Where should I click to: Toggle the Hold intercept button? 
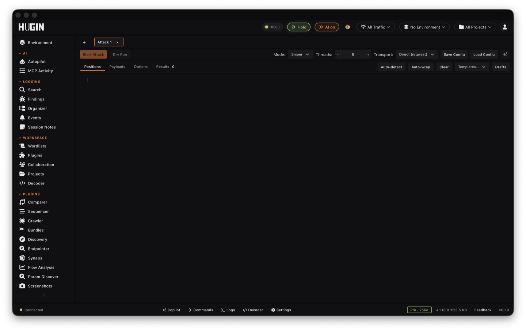coord(299,27)
